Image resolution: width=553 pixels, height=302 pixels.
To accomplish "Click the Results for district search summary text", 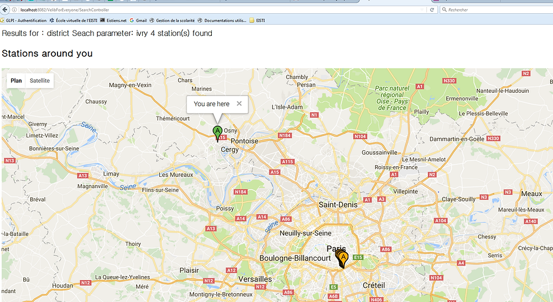I will 107,34.
